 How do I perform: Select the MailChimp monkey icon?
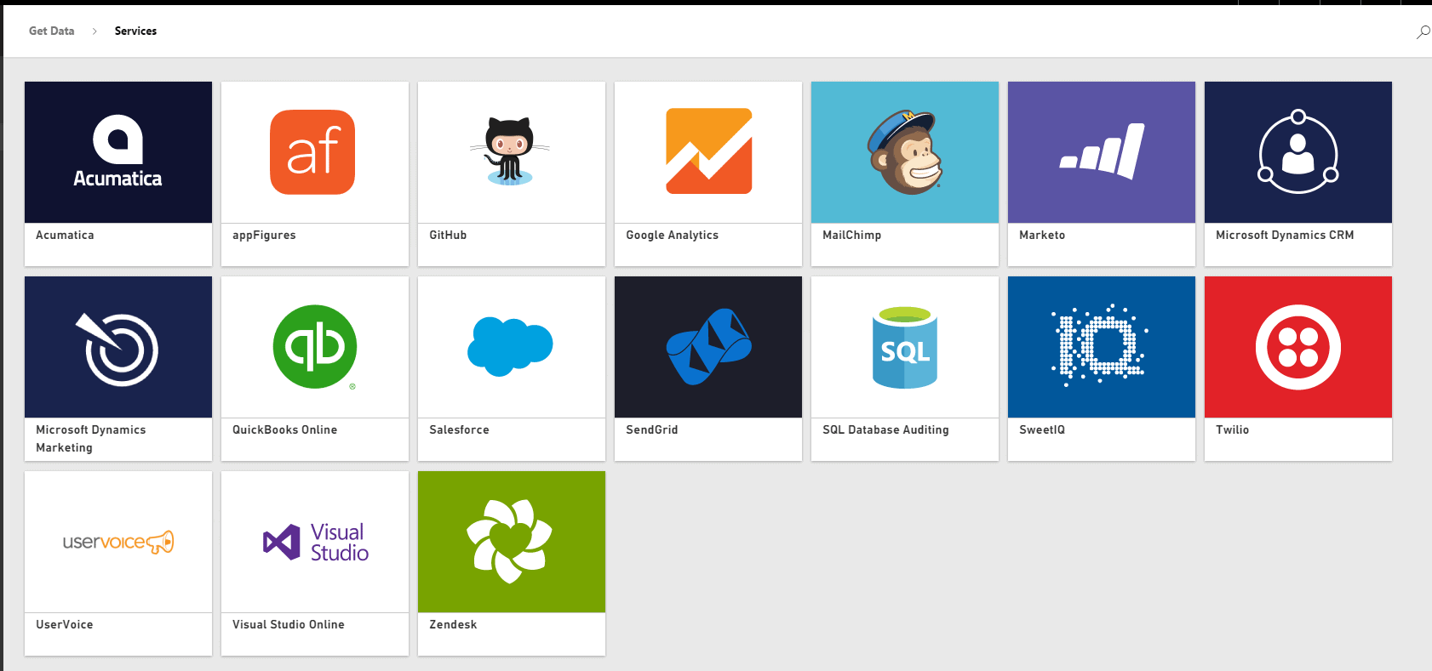[x=904, y=152]
